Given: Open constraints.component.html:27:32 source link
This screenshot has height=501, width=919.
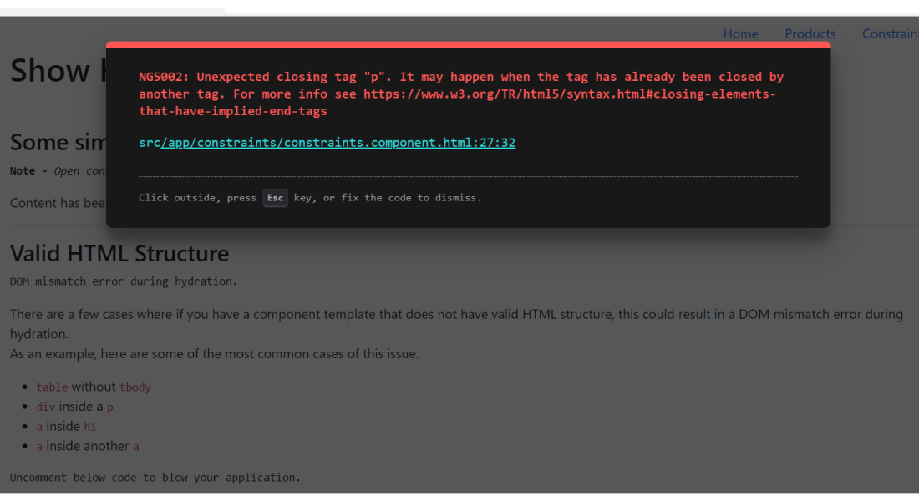Looking at the screenshot, I should (327, 143).
